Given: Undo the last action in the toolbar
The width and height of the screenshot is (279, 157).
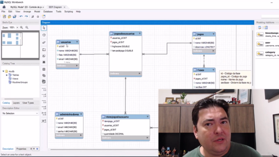Looking at the screenshot, I should coord(21,17).
